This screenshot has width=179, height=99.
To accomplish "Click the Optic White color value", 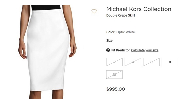I will coord(126,32).
